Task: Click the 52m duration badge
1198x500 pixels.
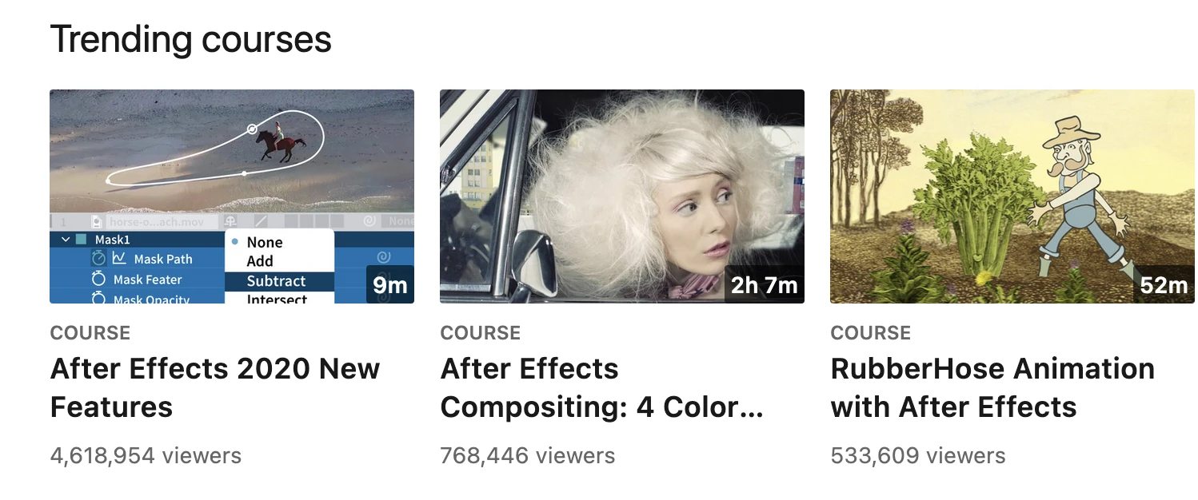Action: click(1164, 284)
